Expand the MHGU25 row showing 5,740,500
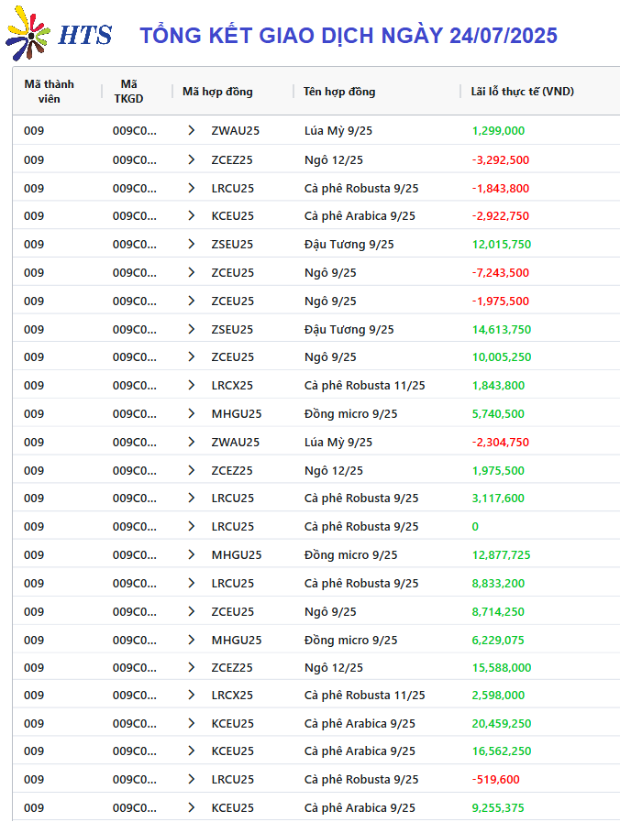 192,413
